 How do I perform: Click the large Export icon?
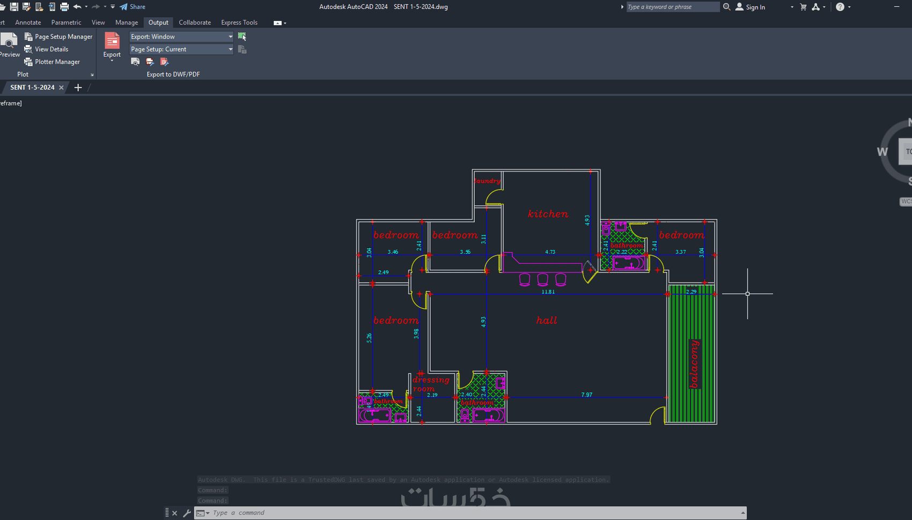(112, 41)
